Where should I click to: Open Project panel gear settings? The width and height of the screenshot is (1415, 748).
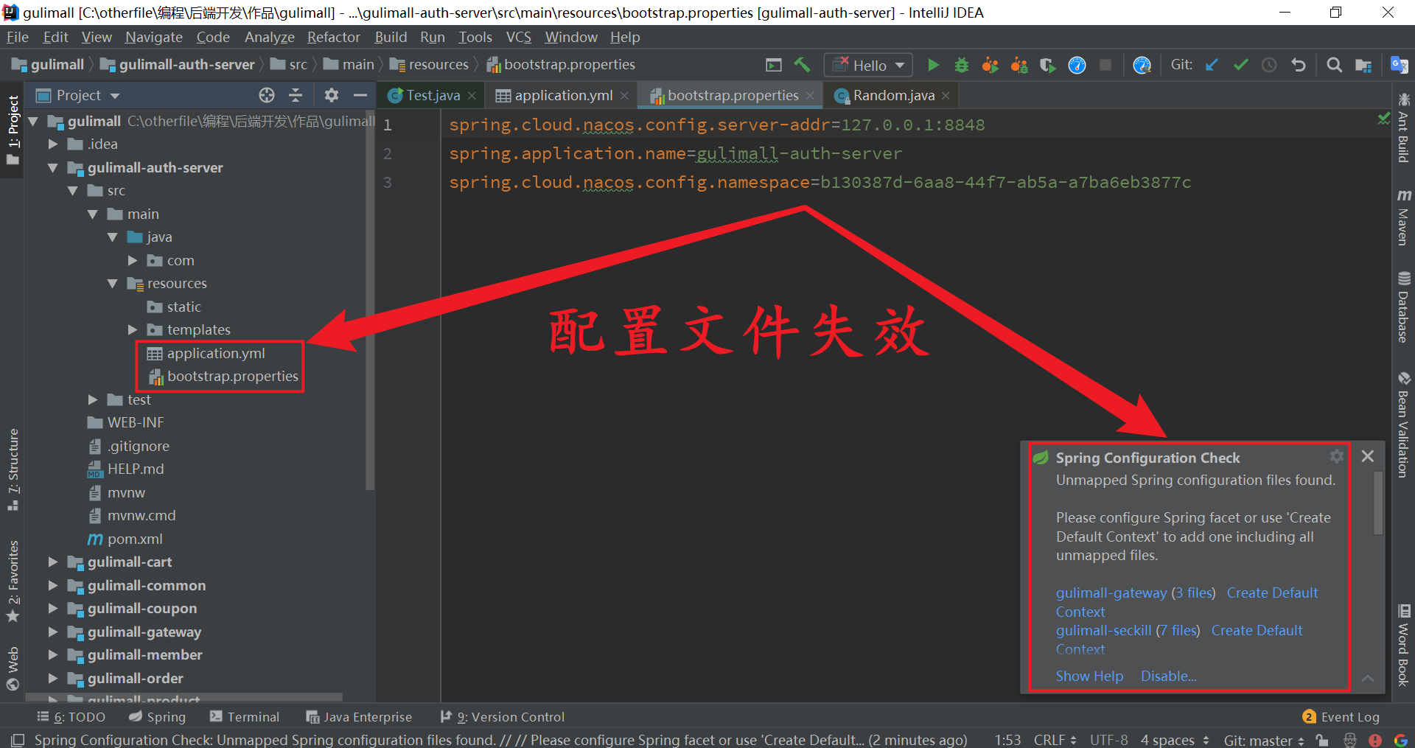coord(332,95)
